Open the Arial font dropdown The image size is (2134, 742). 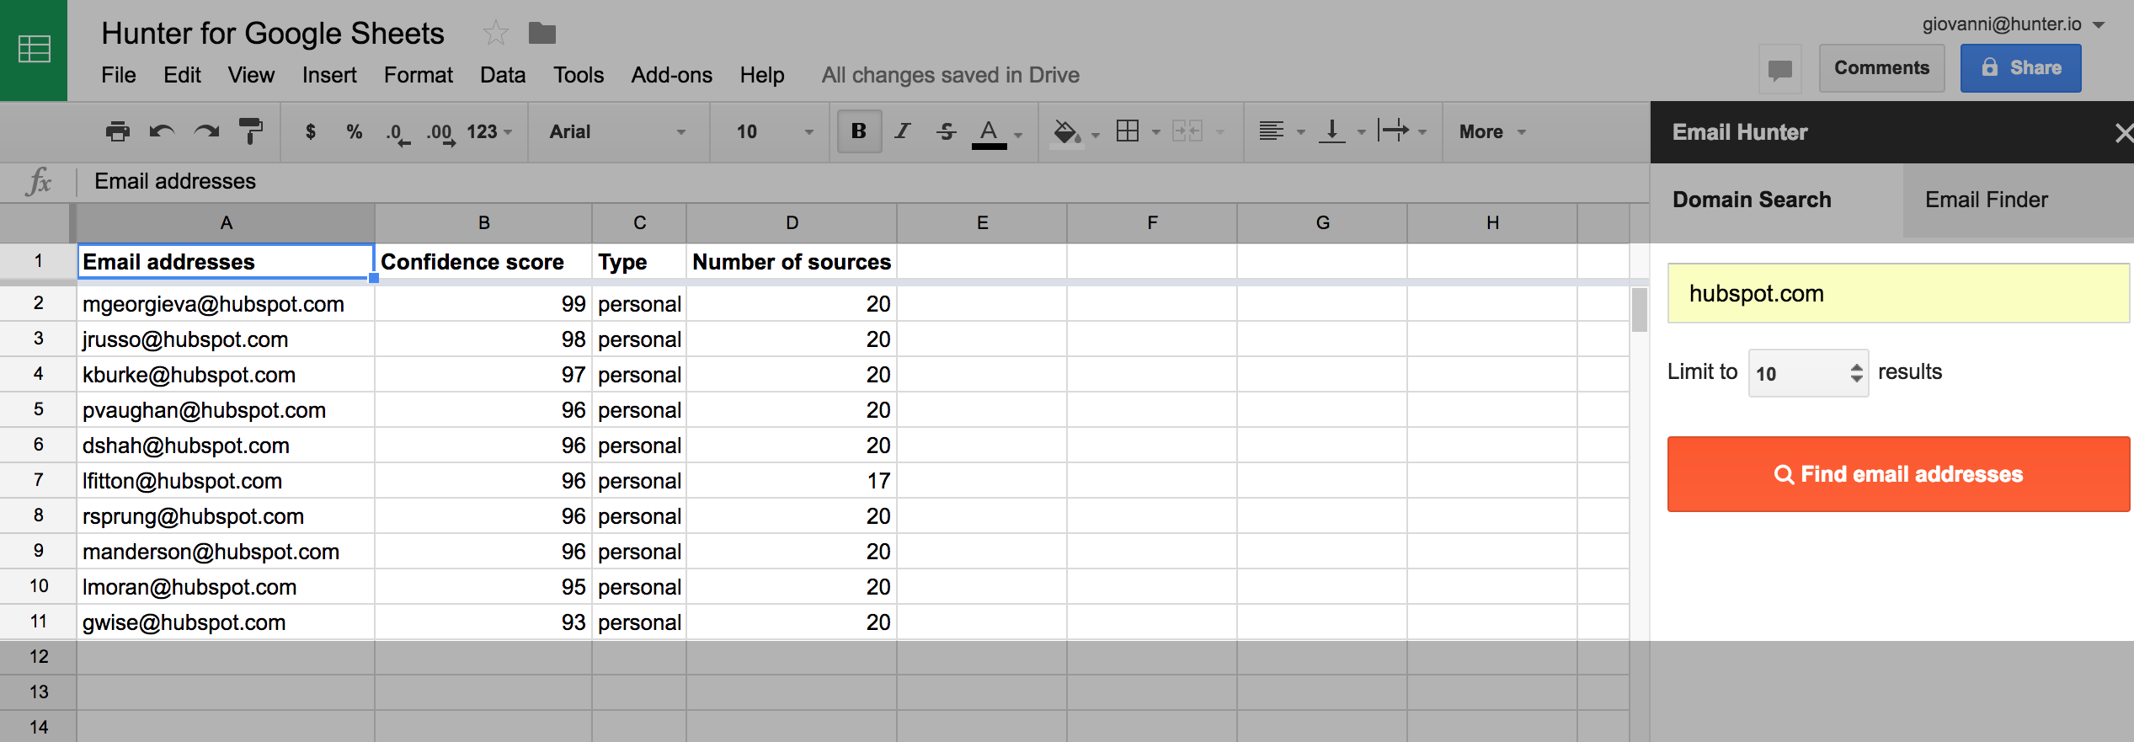[x=617, y=131]
